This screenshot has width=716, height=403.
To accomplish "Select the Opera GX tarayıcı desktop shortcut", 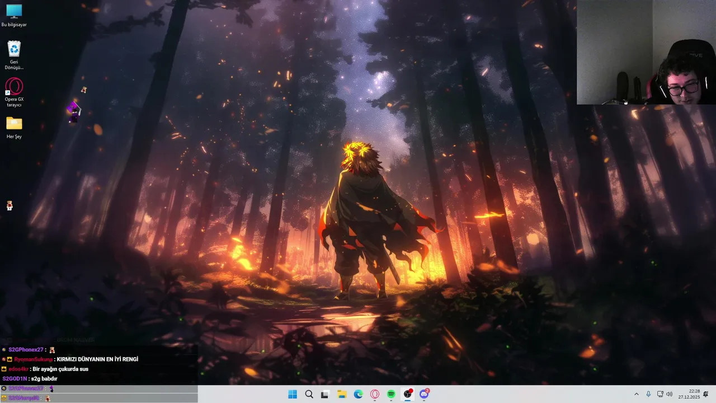I will (14, 92).
